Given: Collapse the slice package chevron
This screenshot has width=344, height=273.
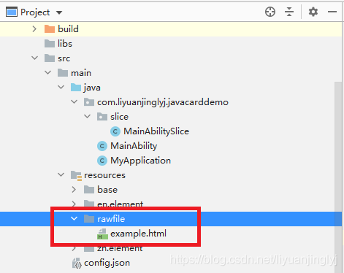Looking at the screenshot, I should click(x=88, y=116).
